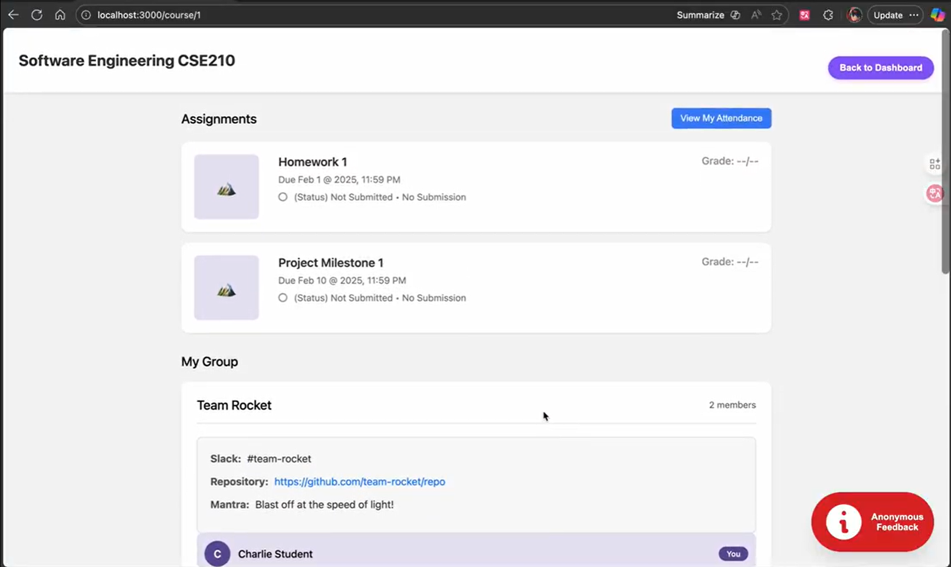Activate the Read Aloud icon

click(756, 15)
